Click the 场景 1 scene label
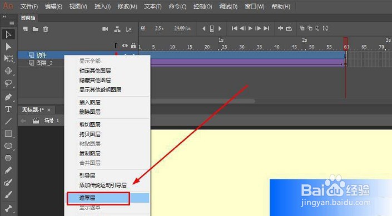This screenshot has width=392, height=216. pyautogui.click(x=51, y=120)
